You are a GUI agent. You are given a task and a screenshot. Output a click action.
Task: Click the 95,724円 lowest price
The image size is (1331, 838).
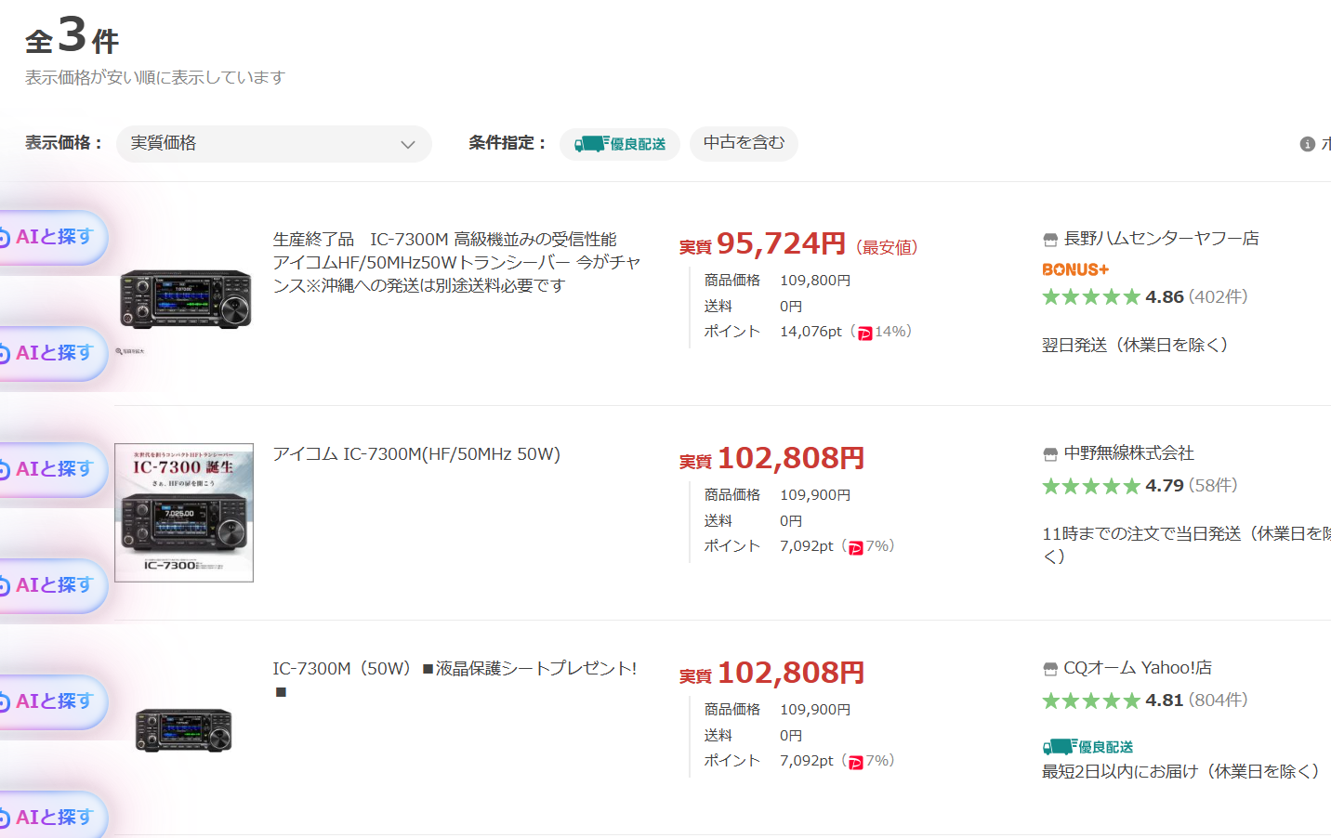click(x=781, y=244)
